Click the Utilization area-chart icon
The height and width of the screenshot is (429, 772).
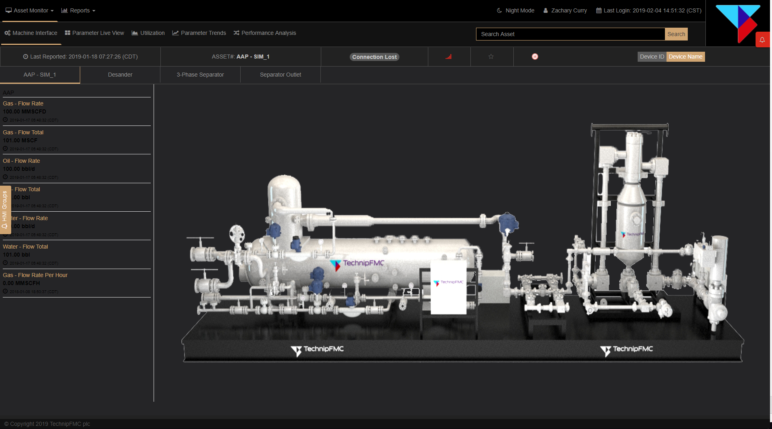click(135, 33)
